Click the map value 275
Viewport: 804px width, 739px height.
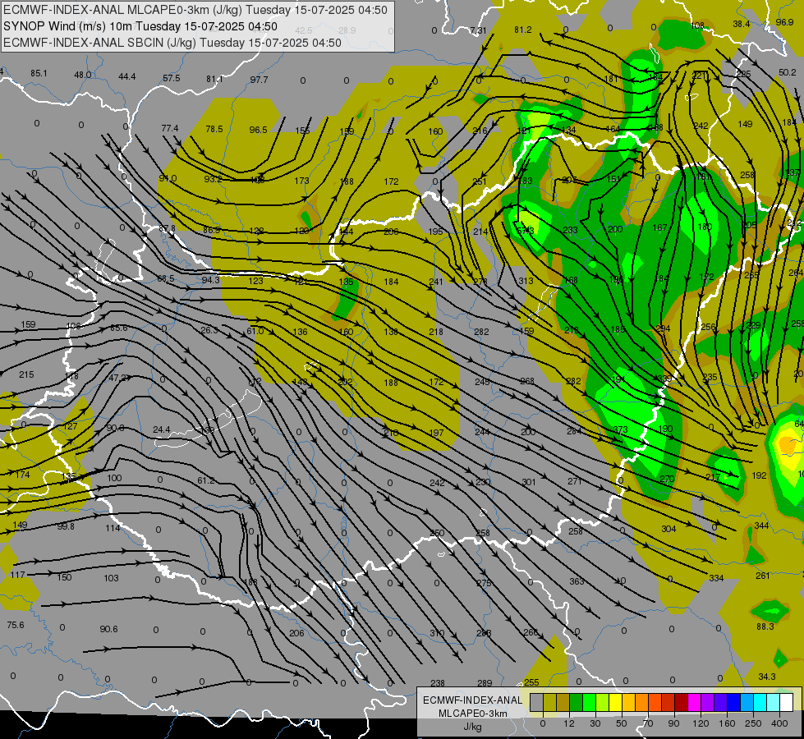[484, 583]
